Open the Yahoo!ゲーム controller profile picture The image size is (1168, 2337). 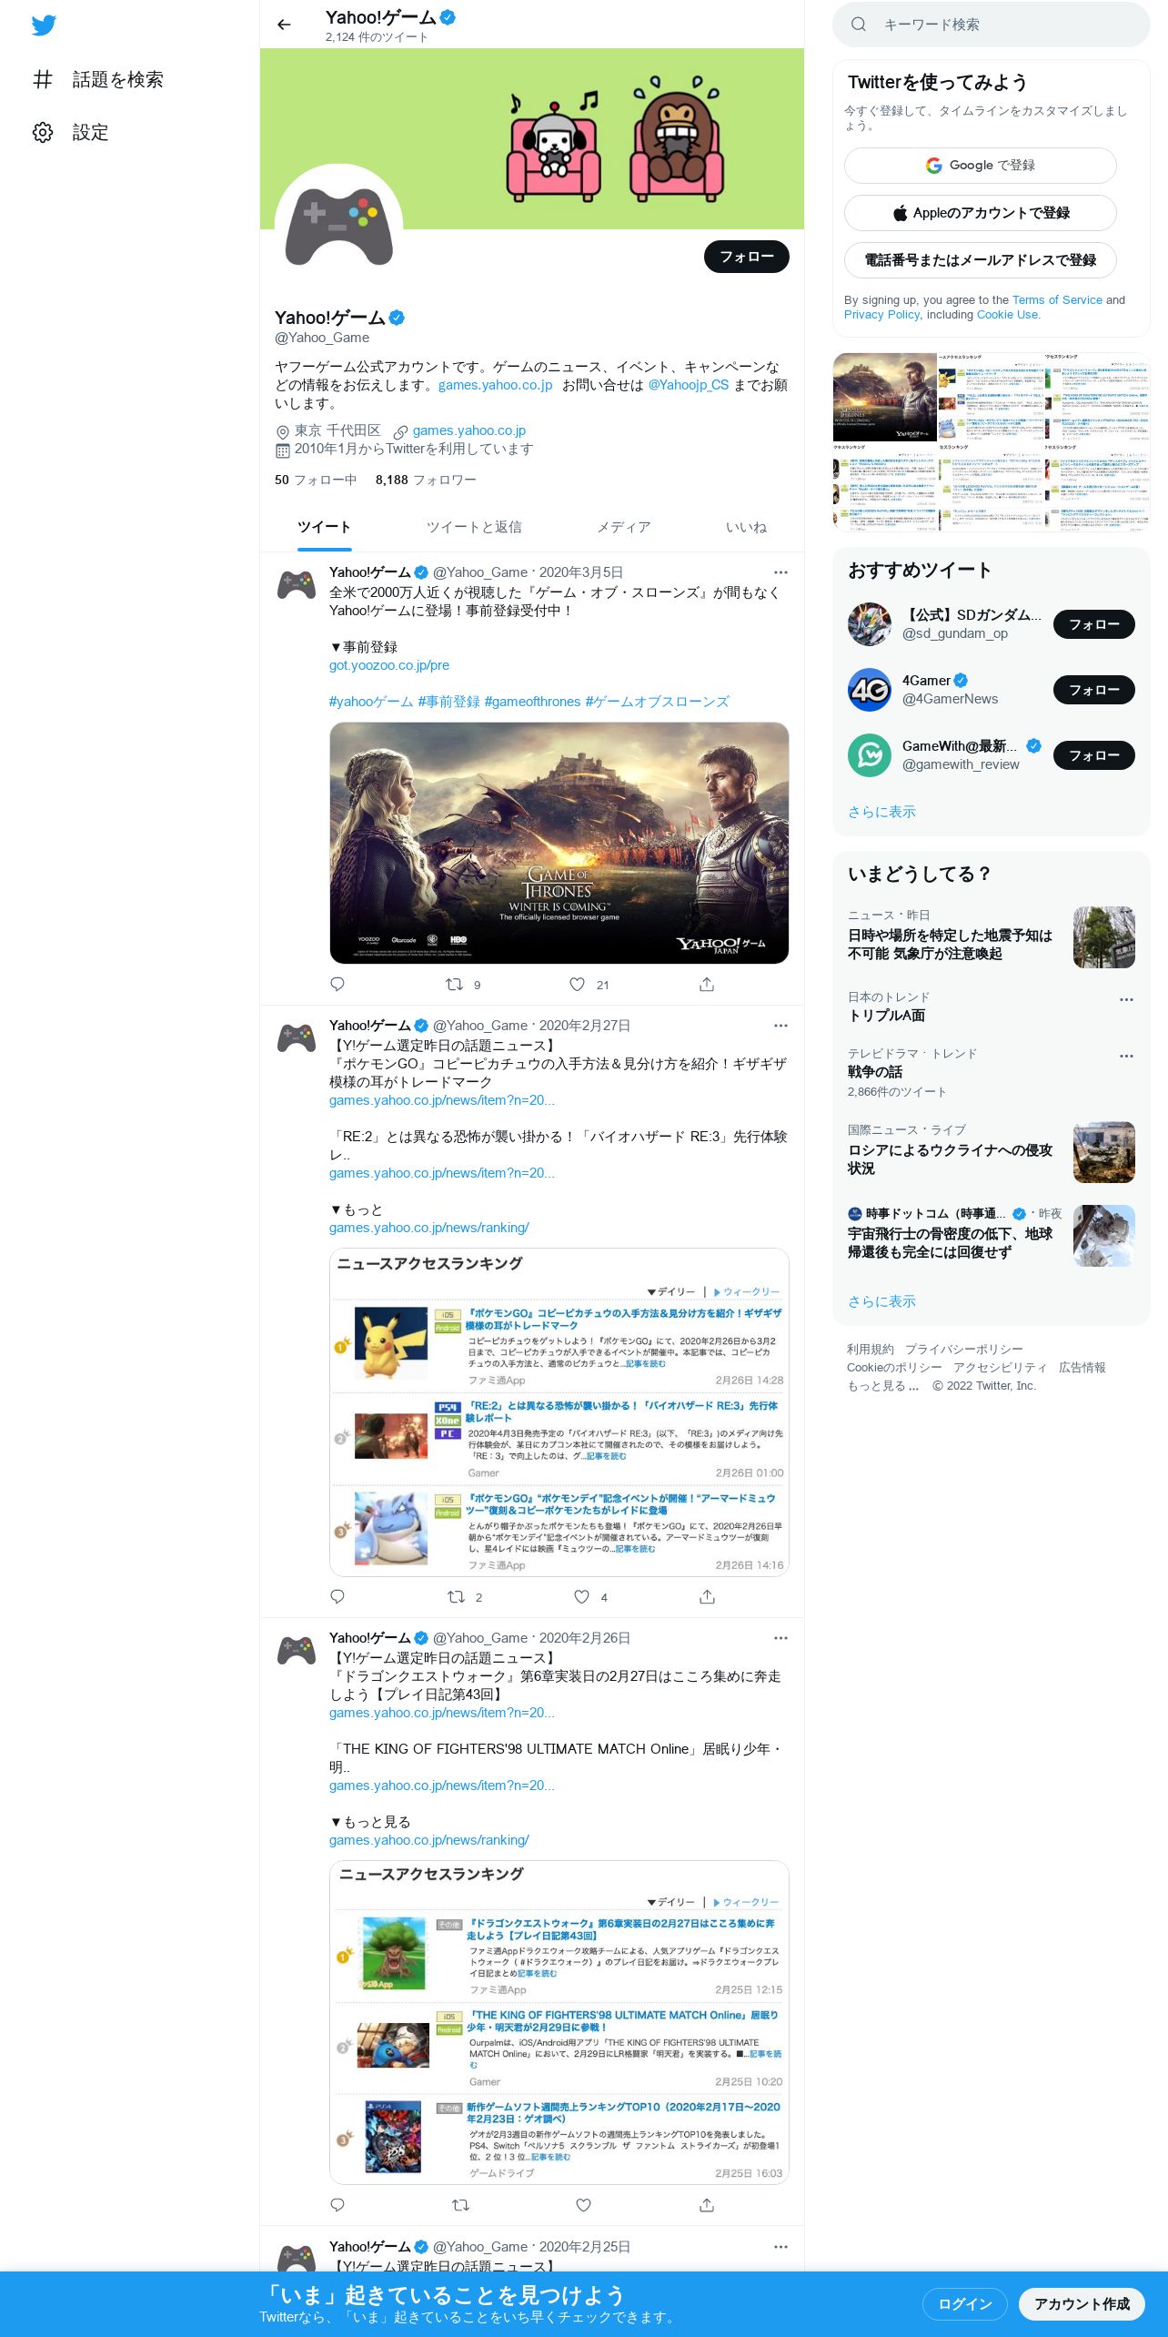[338, 228]
